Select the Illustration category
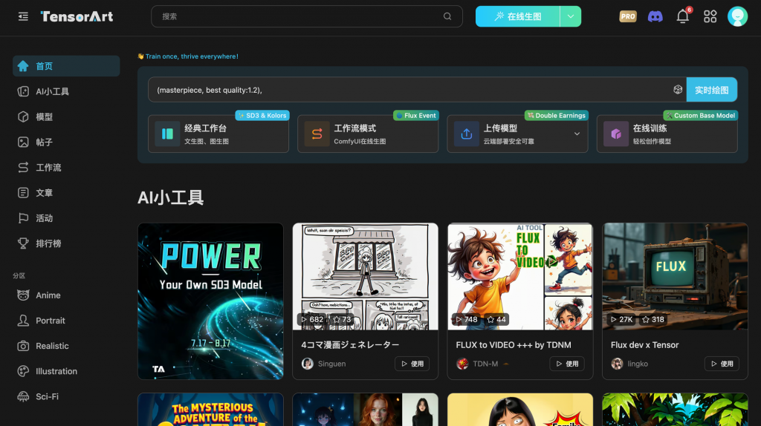The height and width of the screenshot is (426, 761). tap(66, 371)
